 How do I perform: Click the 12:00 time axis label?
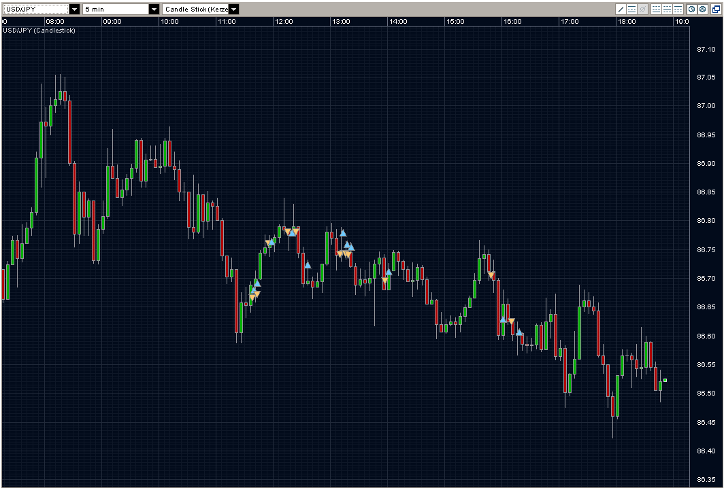(x=284, y=22)
